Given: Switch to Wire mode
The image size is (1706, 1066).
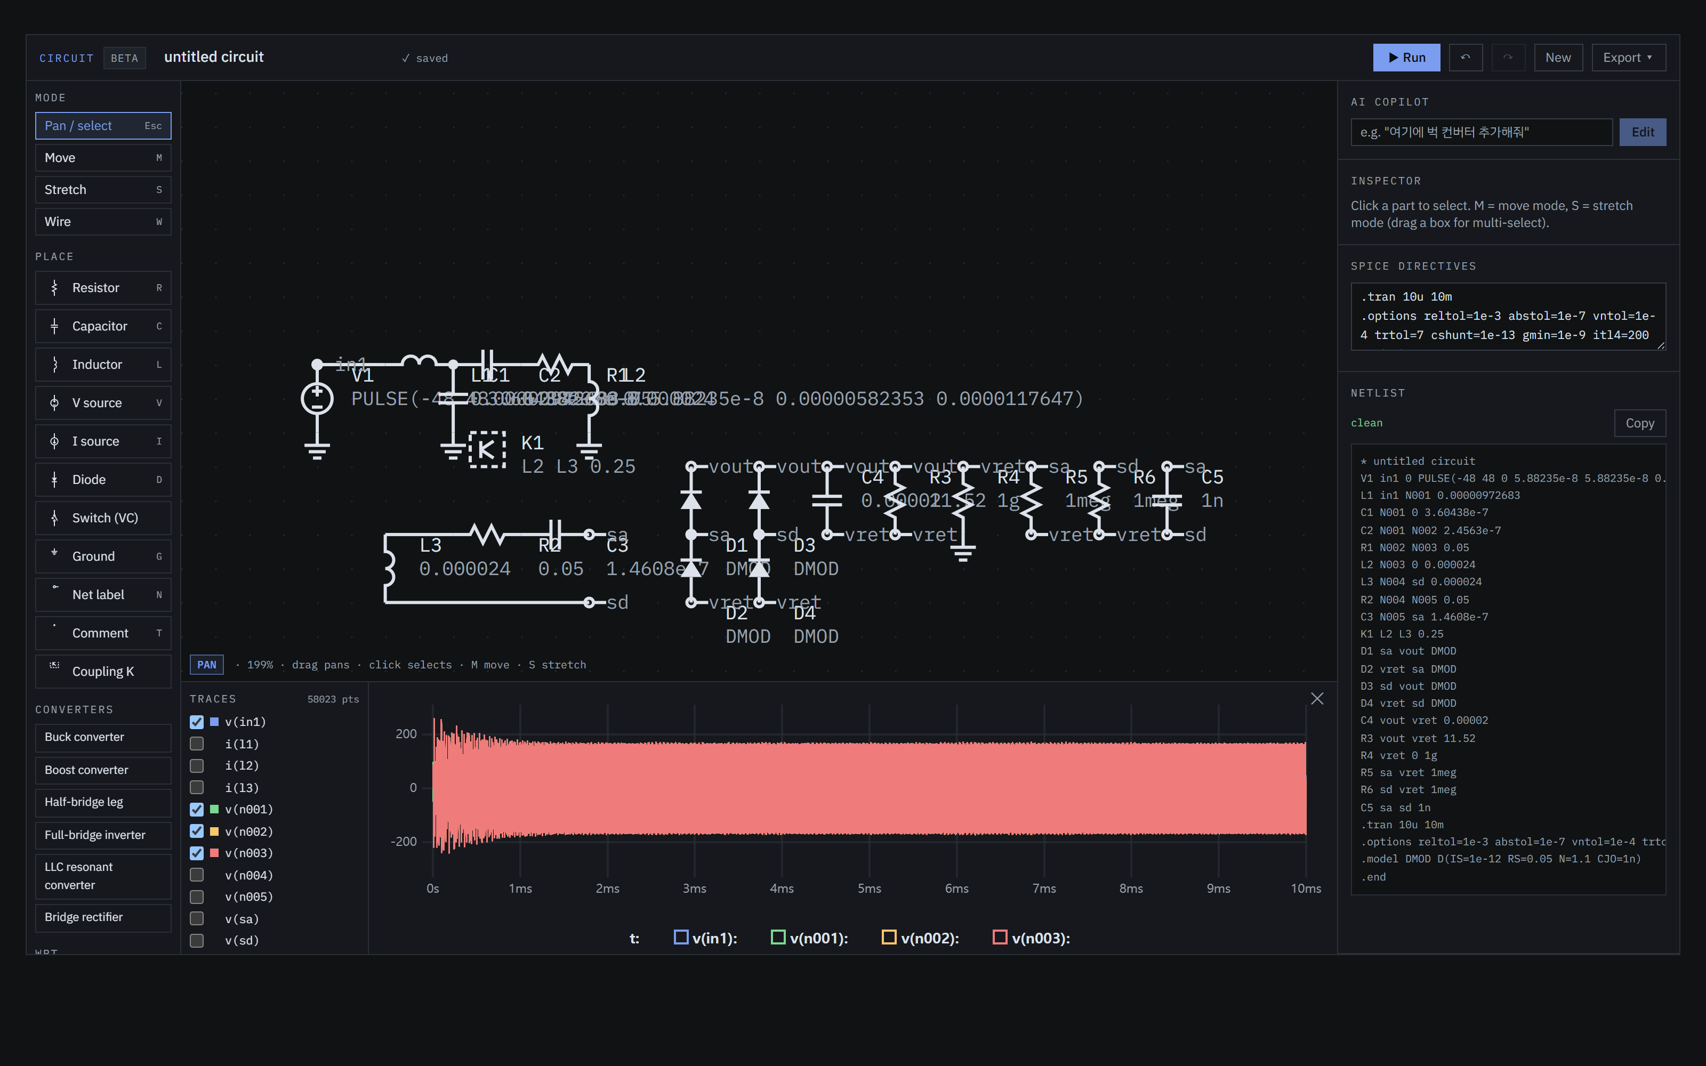Looking at the screenshot, I should 103,221.
